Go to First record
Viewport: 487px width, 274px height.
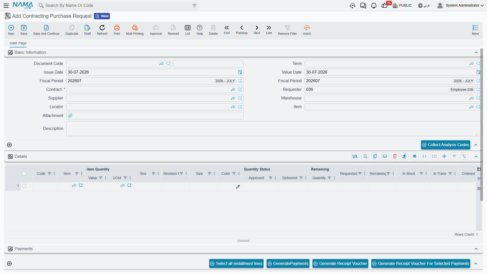point(227,30)
